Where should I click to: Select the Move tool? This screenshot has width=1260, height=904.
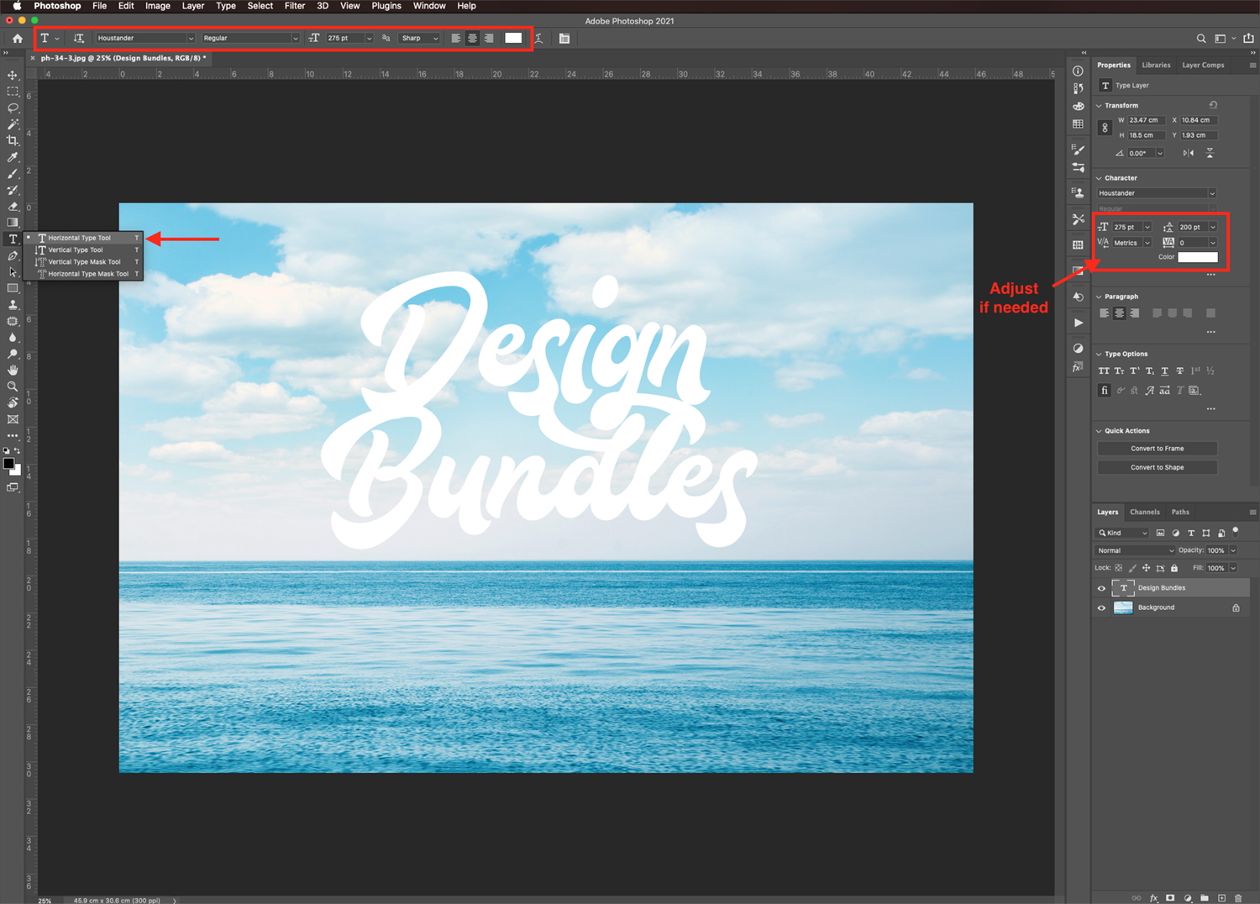click(13, 76)
